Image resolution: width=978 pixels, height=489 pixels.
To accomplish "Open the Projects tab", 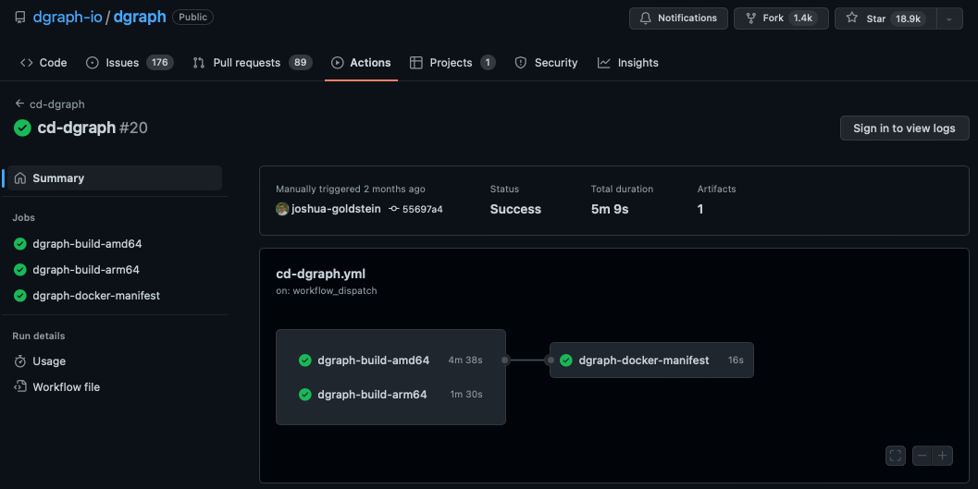I will (452, 62).
